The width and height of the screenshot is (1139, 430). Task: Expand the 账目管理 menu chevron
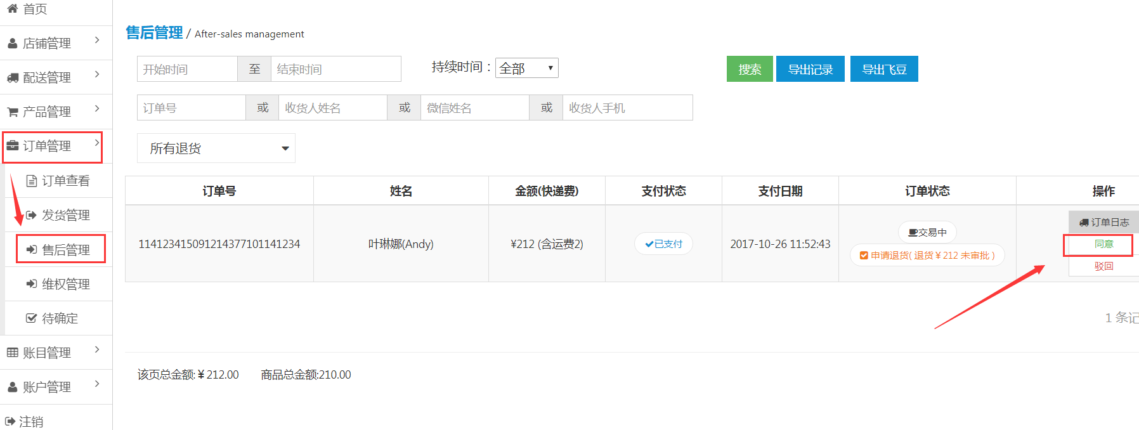pos(97,349)
